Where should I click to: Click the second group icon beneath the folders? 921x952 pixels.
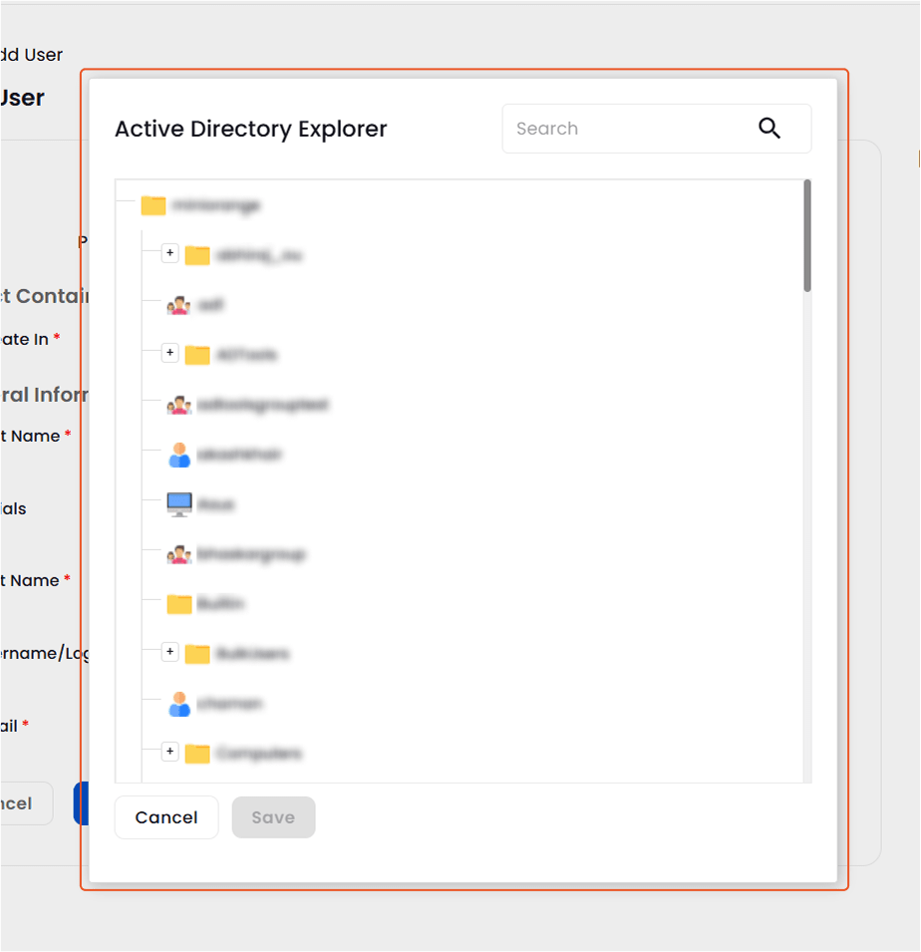coord(180,404)
